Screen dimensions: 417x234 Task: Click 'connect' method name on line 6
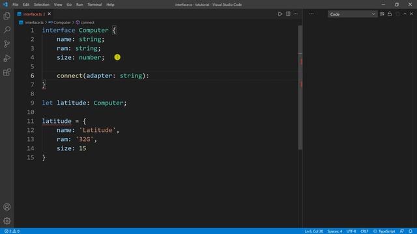pos(70,75)
